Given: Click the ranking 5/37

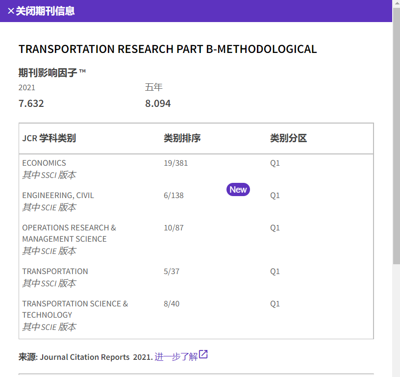Looking at the screenshot, I should (172, 272).
